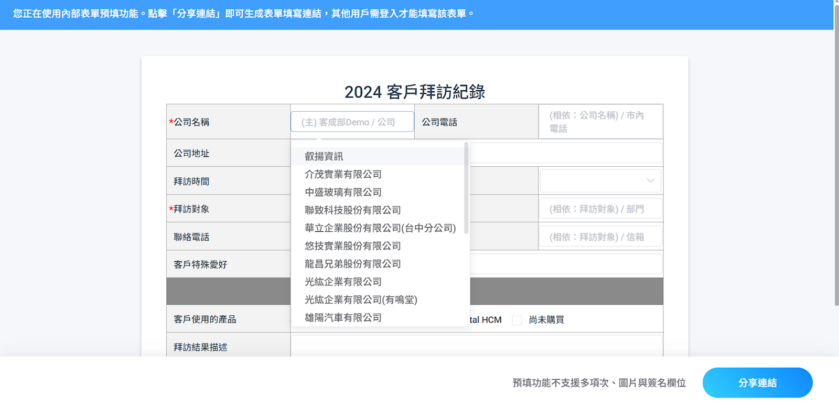
Task: Select 中盛玻璃有限公司 option
Action: click(x=343, y=192)
